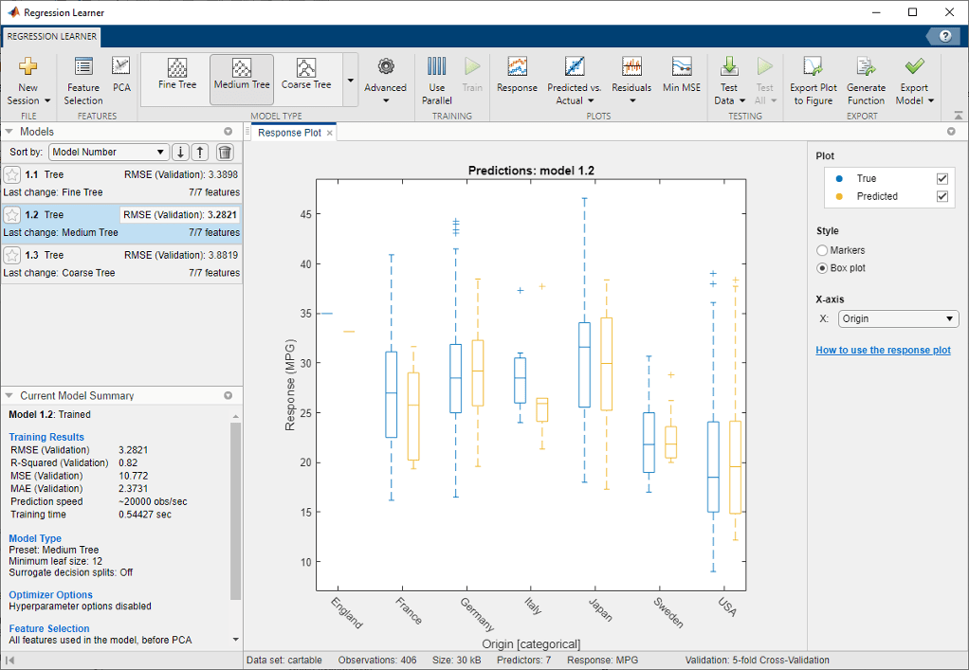This screenshot has width=969, height=670.
Task: Open Advanced tree options
Action: pyautogui.click(x=386, y=81)
